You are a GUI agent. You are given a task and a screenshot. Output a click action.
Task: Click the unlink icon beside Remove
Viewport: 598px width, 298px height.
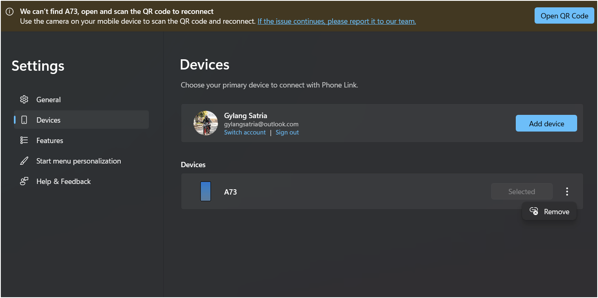point(534,211)
